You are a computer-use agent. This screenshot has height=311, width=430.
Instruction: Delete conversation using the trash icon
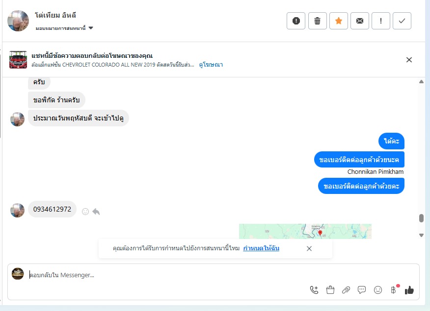pyautogui.click(x=317, y=21)
